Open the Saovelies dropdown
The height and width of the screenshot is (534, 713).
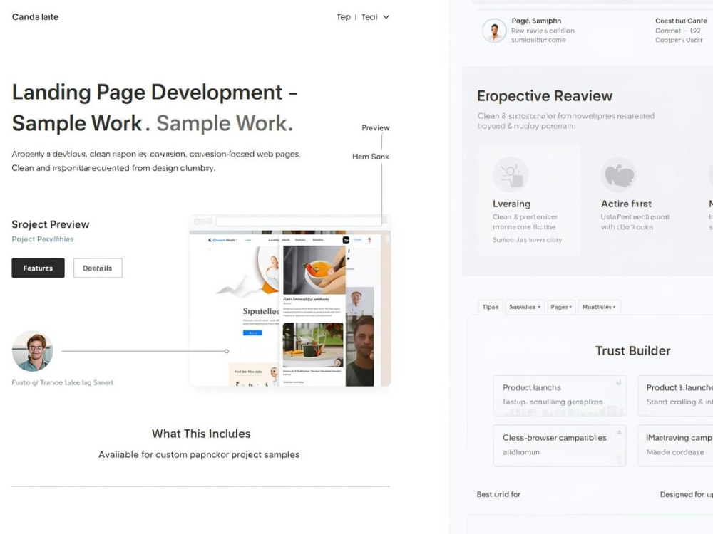coord(525,307)
